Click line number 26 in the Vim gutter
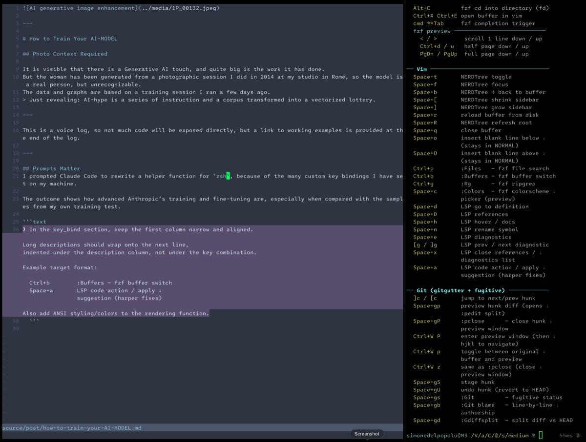 16,229
